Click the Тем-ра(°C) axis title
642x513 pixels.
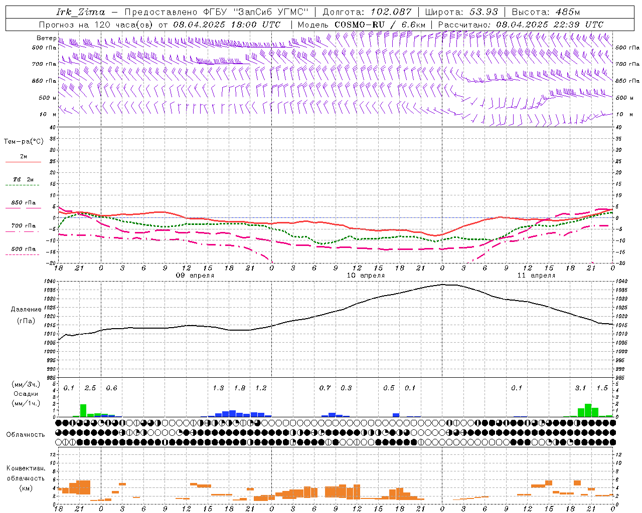coord(24,142)
